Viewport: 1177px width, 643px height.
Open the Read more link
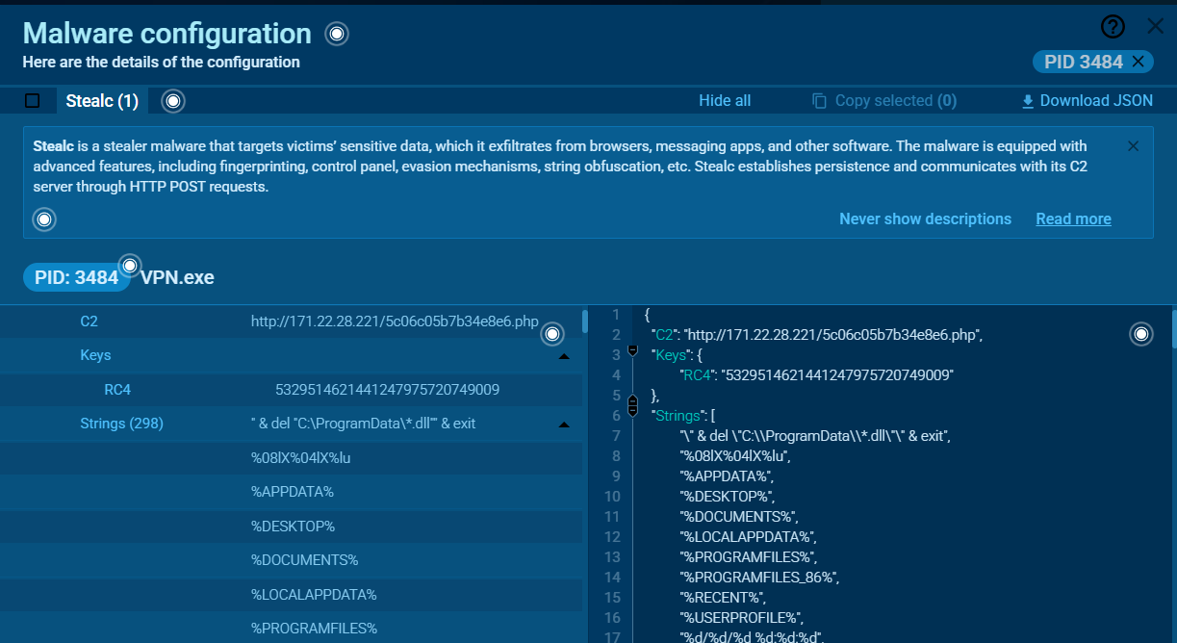pos(1073,219)
